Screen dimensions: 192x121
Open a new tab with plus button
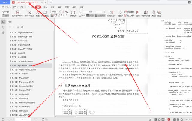[51, 2]
